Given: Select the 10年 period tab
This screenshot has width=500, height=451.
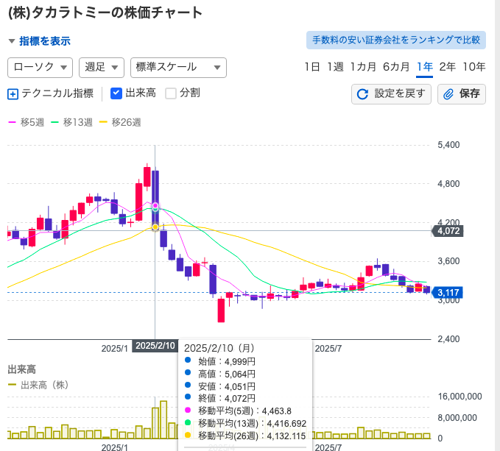Looking at the screenshot, I should tap(473, 67).
